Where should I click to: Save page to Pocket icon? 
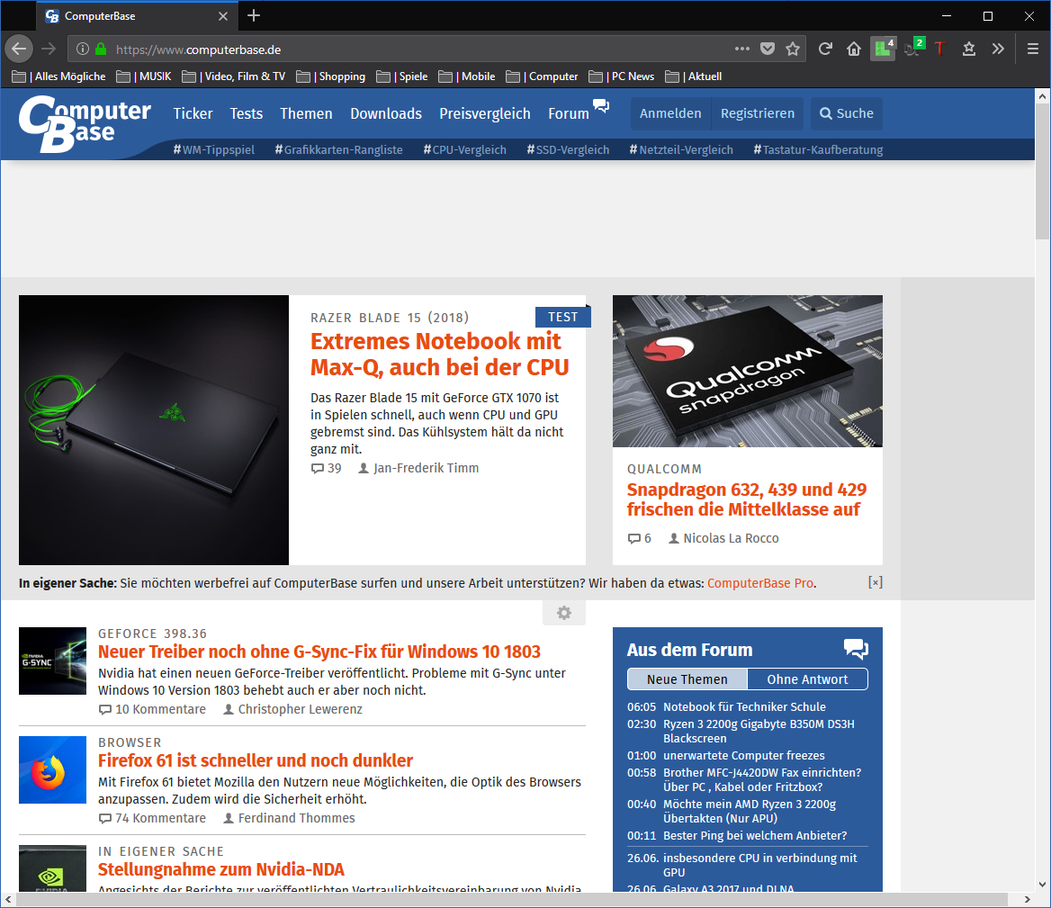pyautogui.click(x=768, y=49)
